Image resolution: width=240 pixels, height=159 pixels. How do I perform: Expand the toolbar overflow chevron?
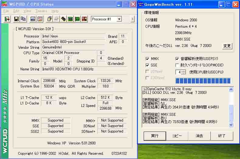click(132, 19)
